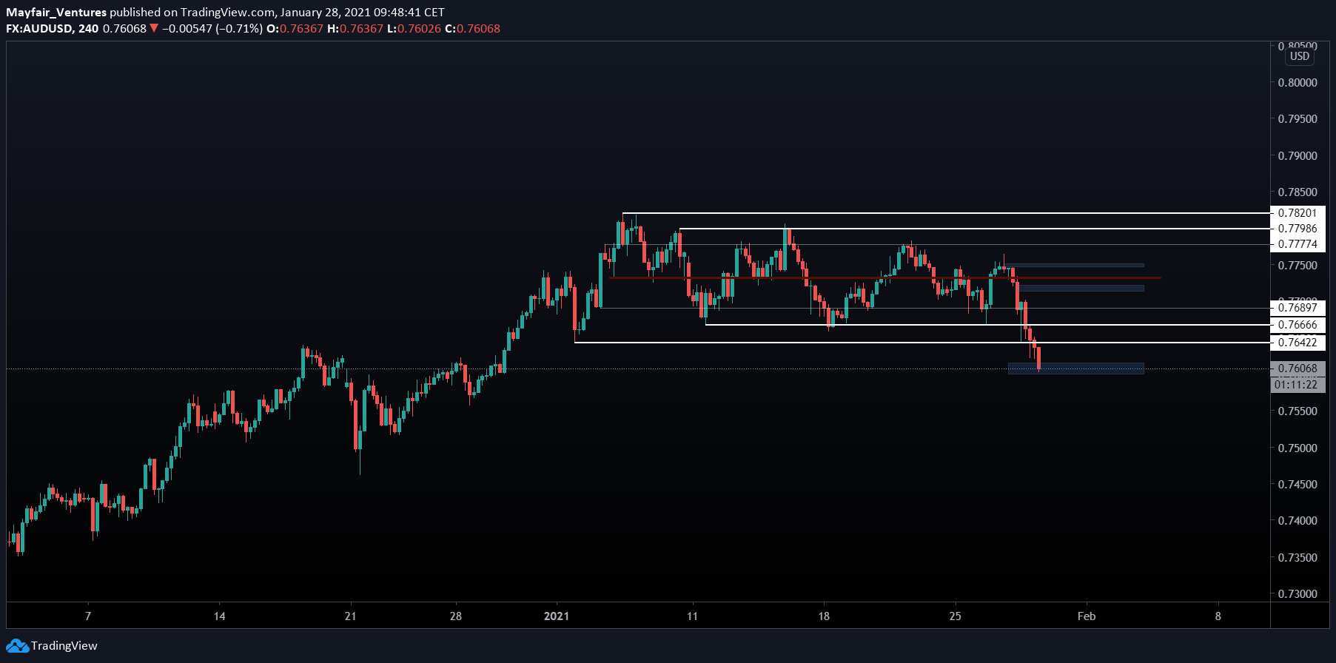The width and height of the screenshot is (1336, 663).
Task: Click the high value H:0.76367
Action: (x=355, y=29)
